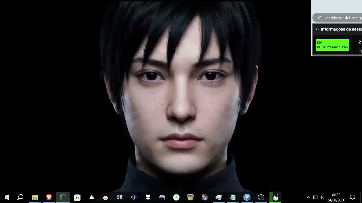Open the Windows Start menu
Viewport: 362px width, 203px height.
[7, 197]
